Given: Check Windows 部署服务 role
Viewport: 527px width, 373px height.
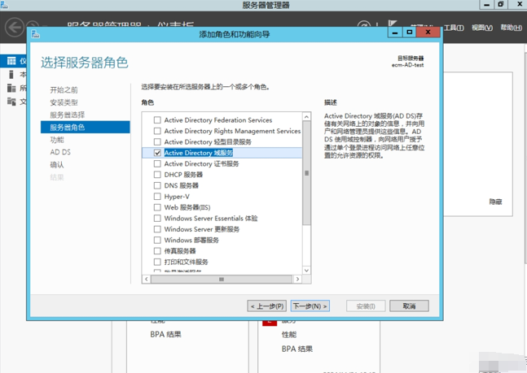Looking at the screenshot, I should [x=157, y=241].
